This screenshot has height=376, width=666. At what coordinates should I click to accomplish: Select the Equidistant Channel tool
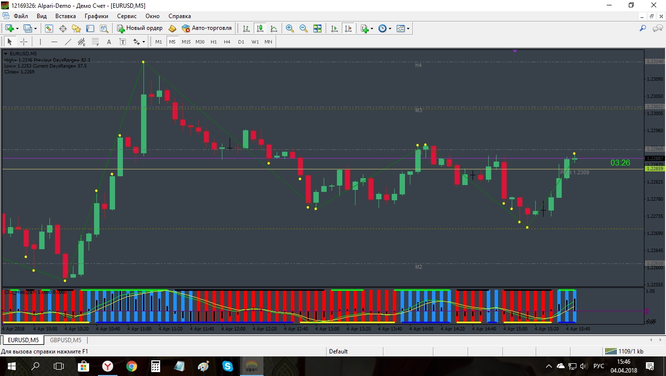pos(81,42)
